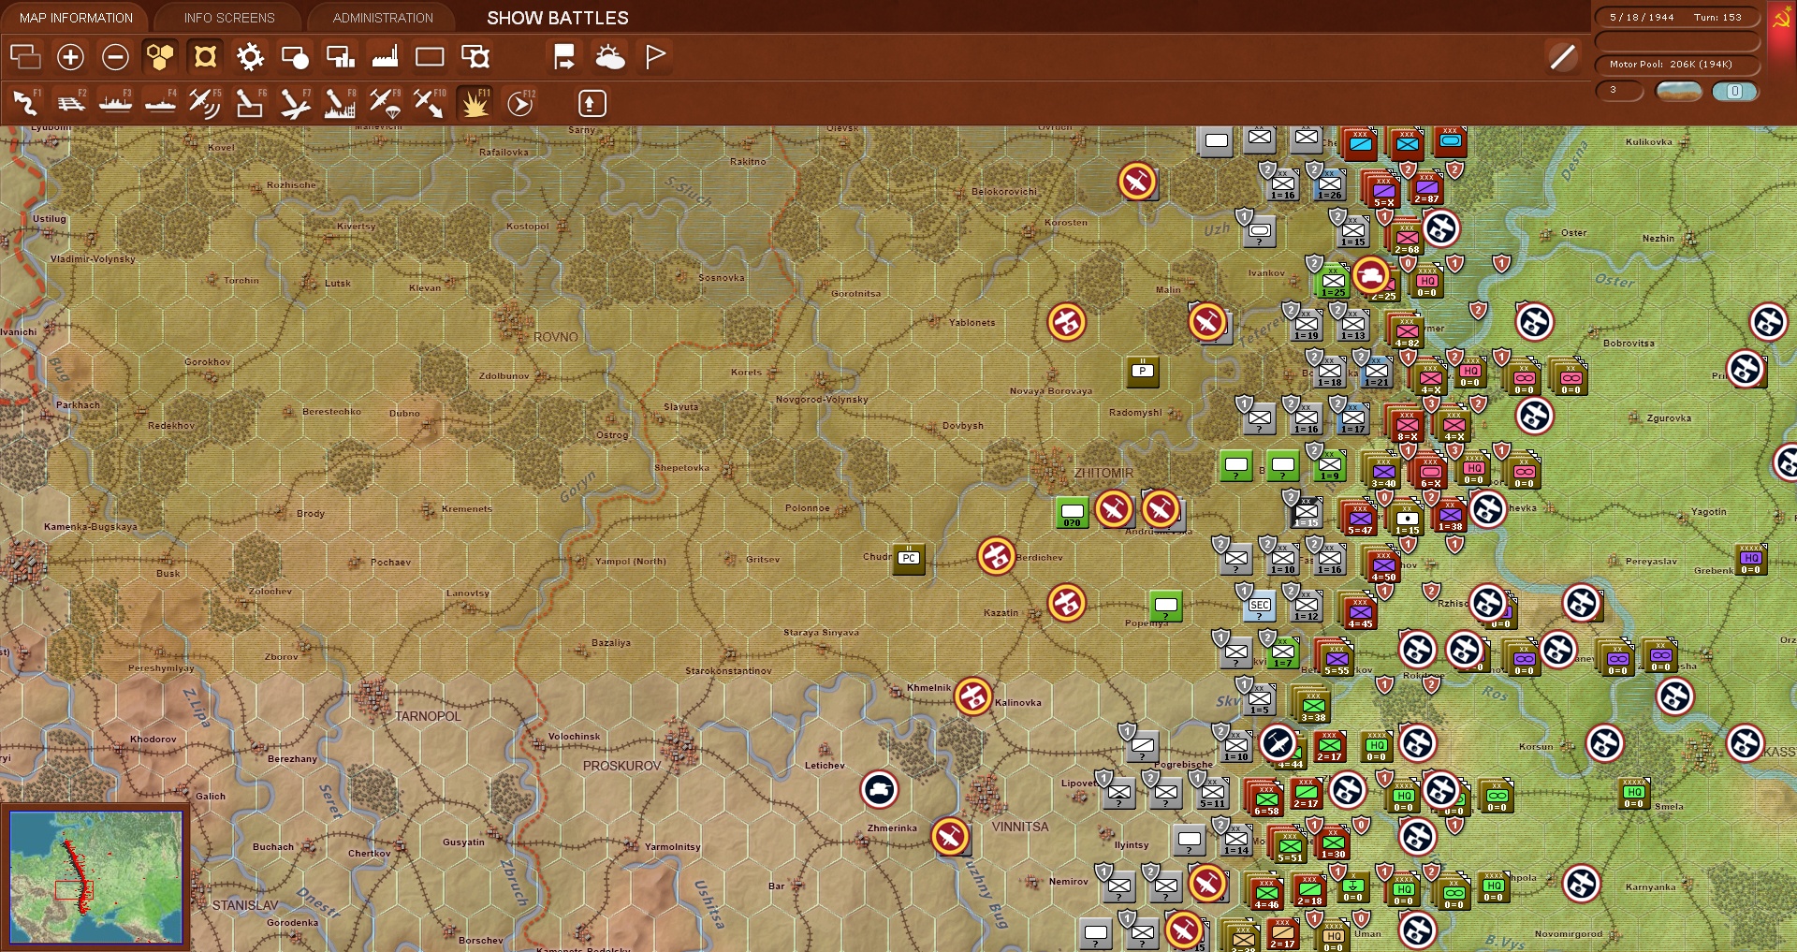Select the F10 air transfer mode

430,103
